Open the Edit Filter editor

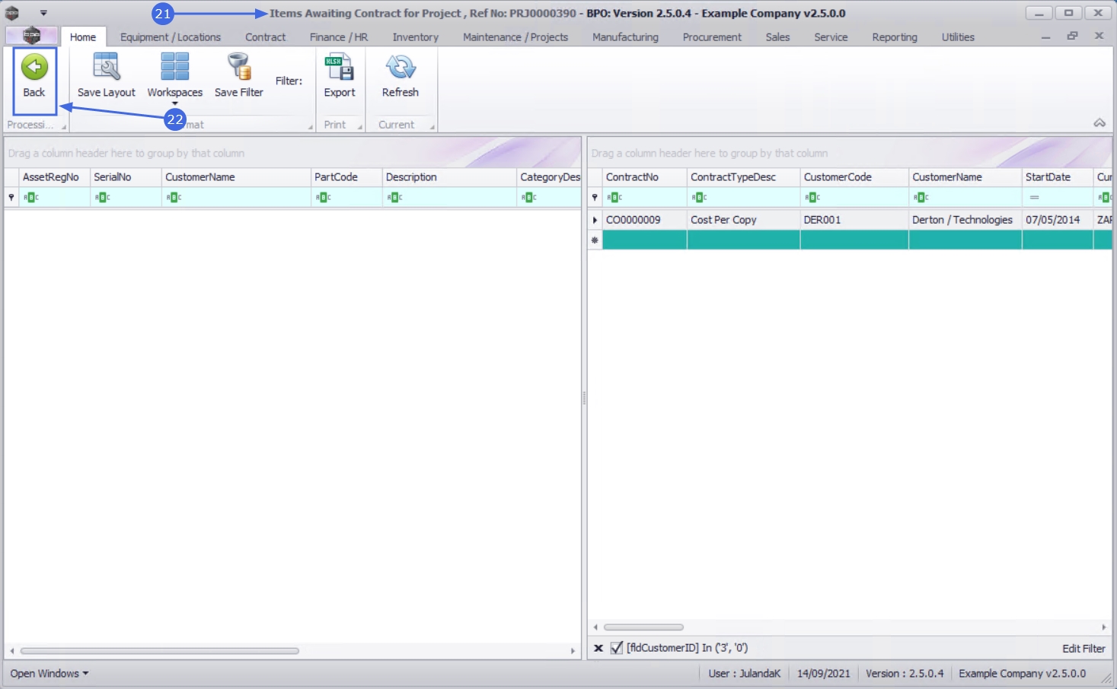[x=1083, y=649]
